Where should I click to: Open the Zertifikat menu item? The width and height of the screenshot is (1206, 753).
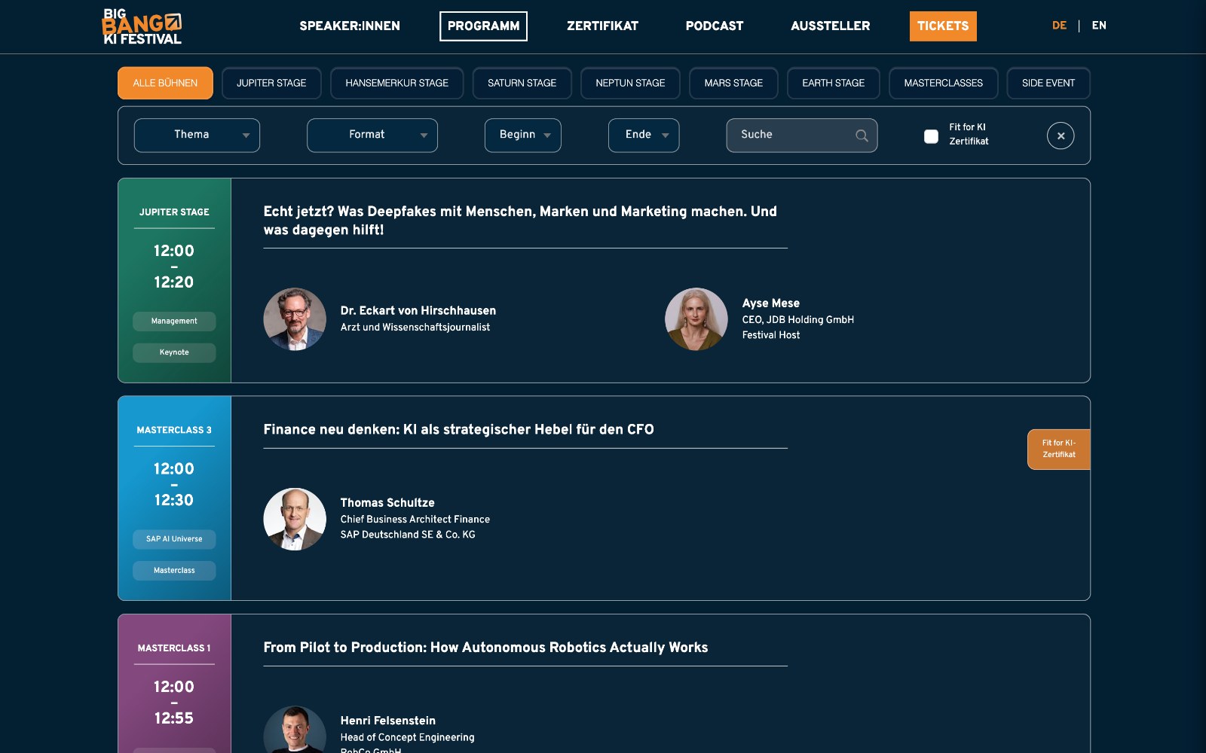click(602, 26)
